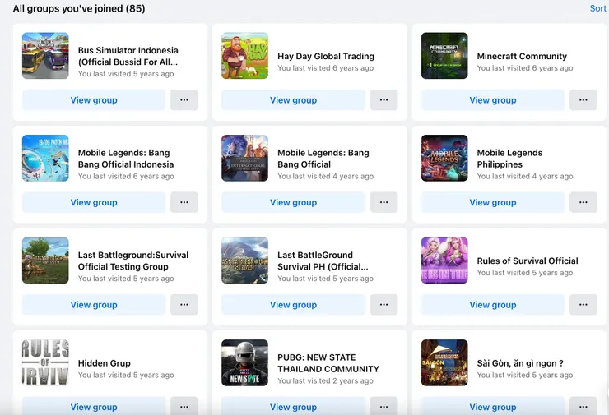The image size is (609, 415).
Task: Open Mobile Legends: Bang Bang Official Indonesia title
Action: coord(126,159)
